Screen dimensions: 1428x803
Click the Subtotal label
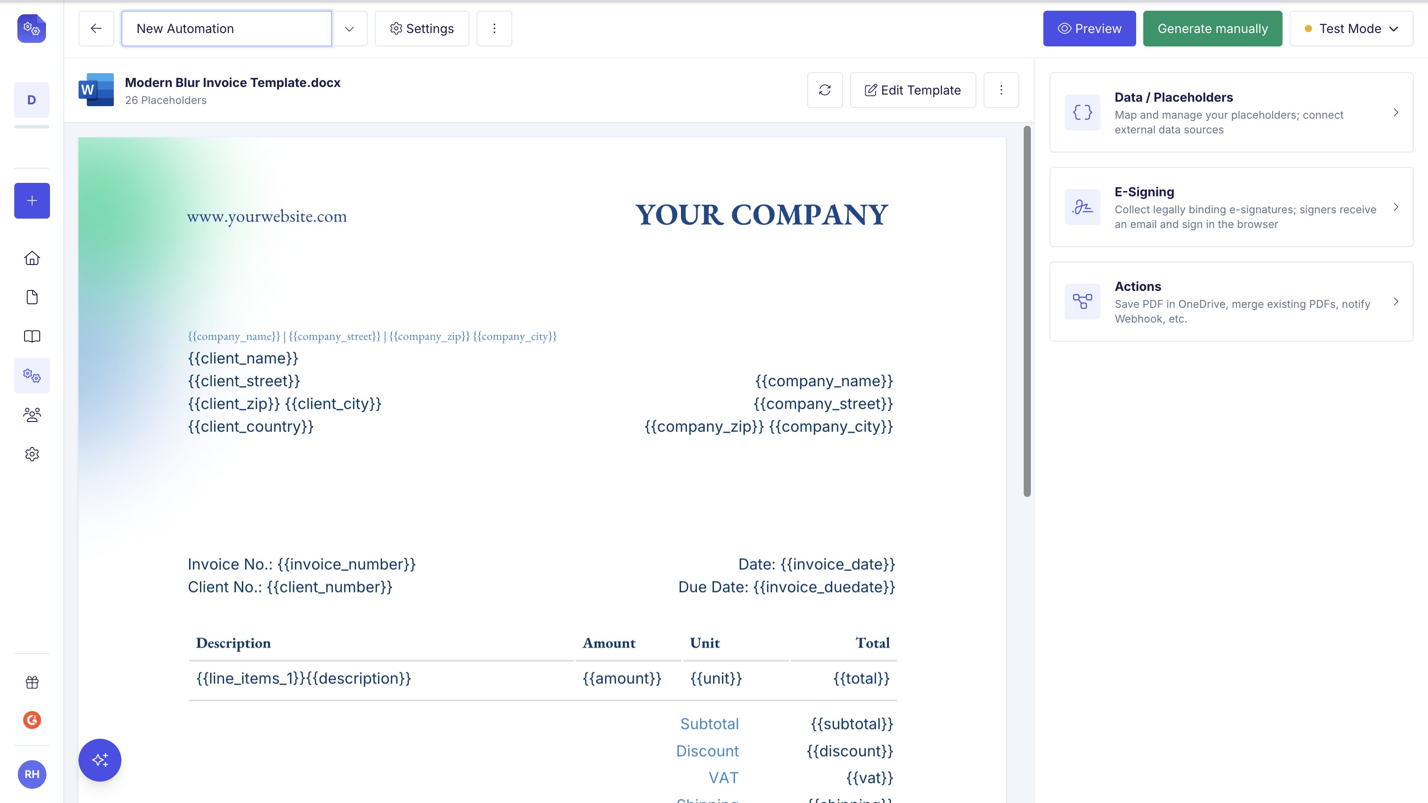coord(710,724)
